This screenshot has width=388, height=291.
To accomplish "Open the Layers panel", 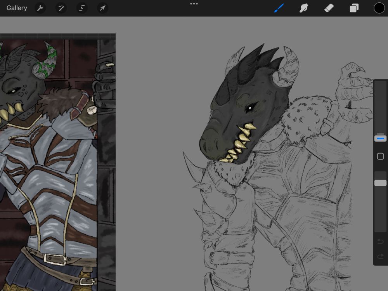I will click(354, 8).
